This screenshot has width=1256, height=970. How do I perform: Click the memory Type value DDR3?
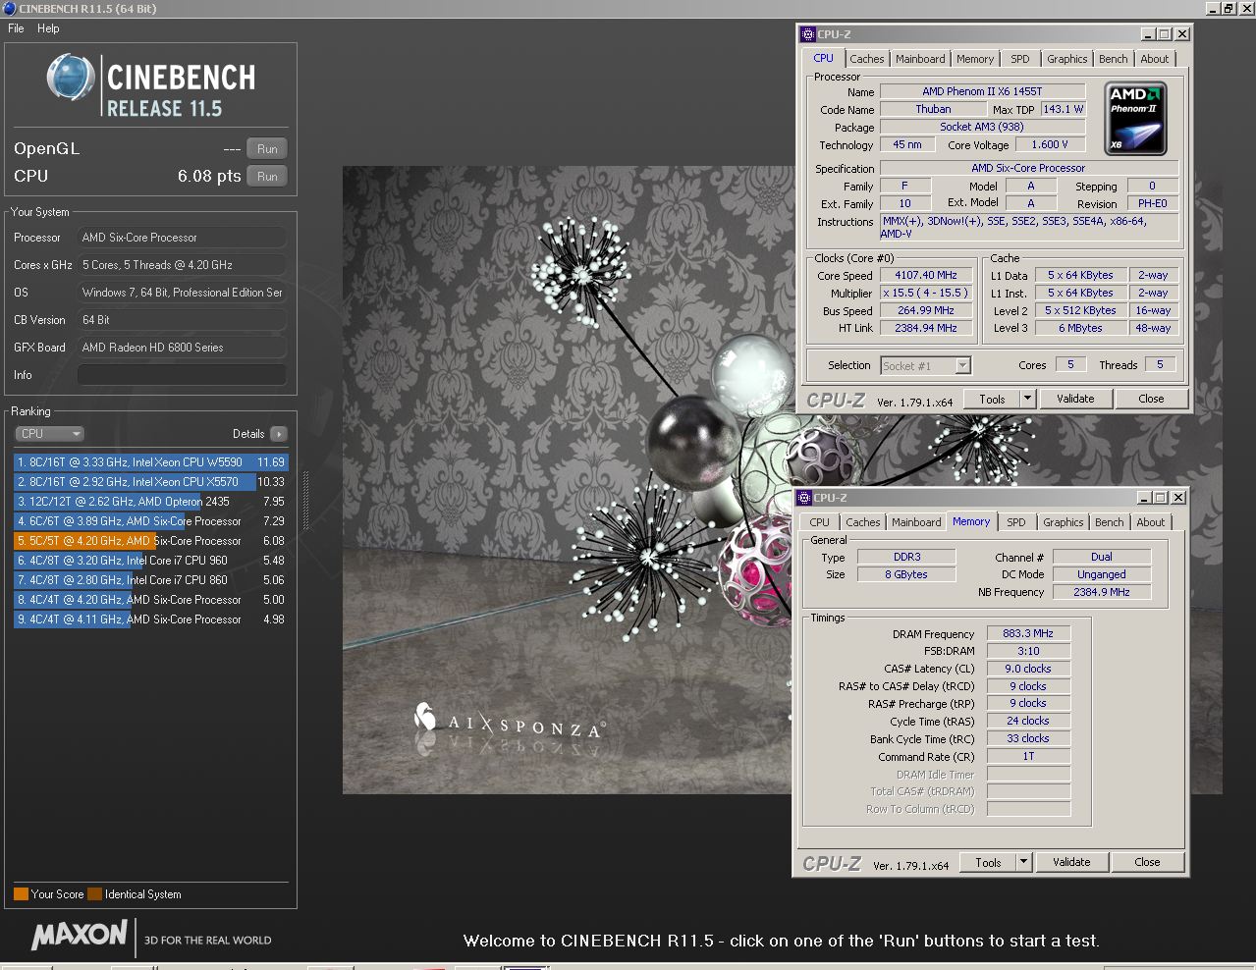click(x=906, y=557)
